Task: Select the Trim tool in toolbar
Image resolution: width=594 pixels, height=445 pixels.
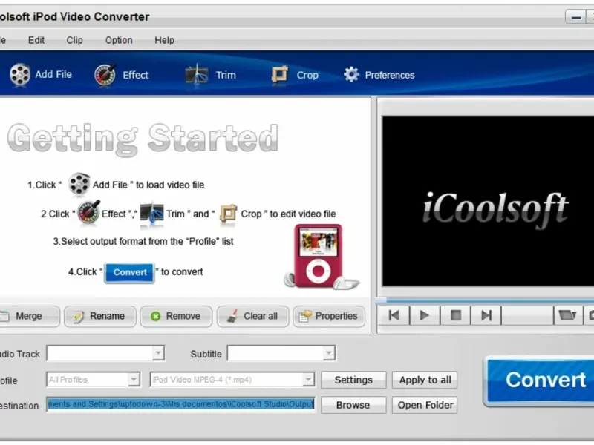Action: click(x=211, y=75)
